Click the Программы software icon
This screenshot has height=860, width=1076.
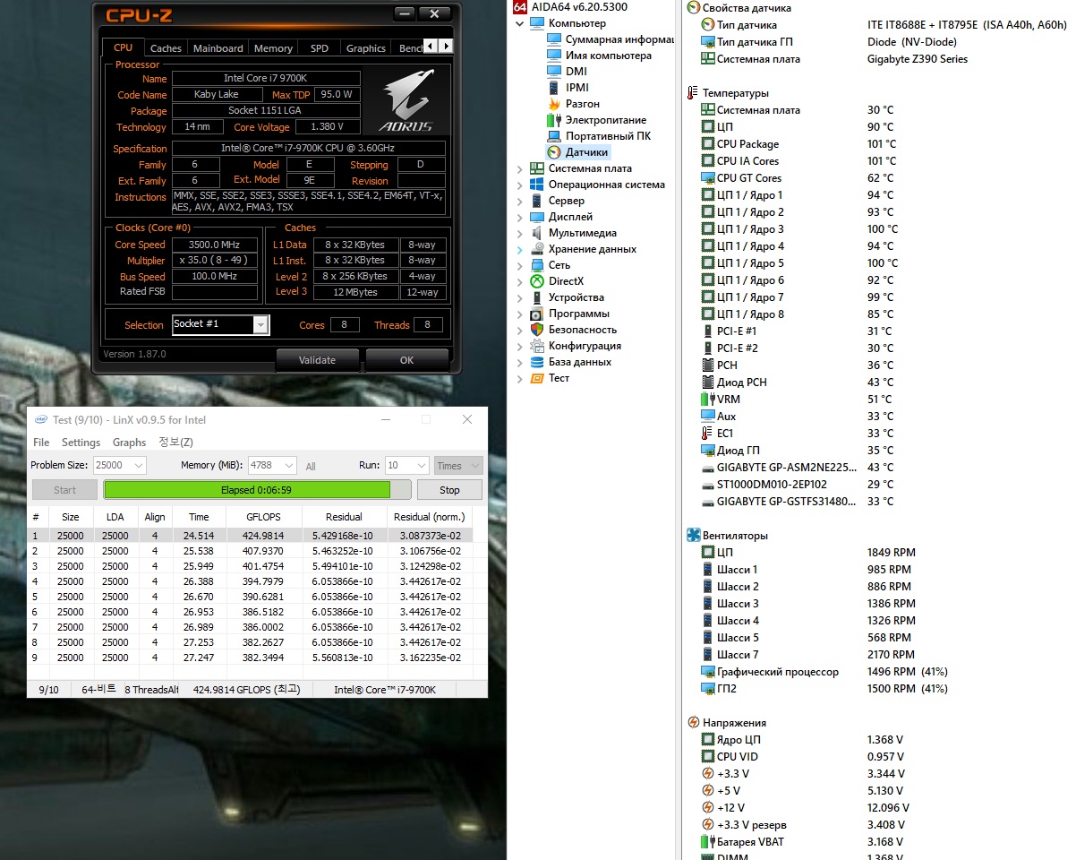537,314
